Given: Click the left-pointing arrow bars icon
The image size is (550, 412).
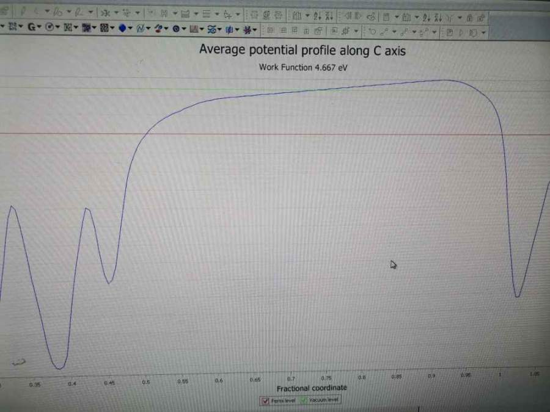Looking at the screenshot, I should [x=348, y=16].
